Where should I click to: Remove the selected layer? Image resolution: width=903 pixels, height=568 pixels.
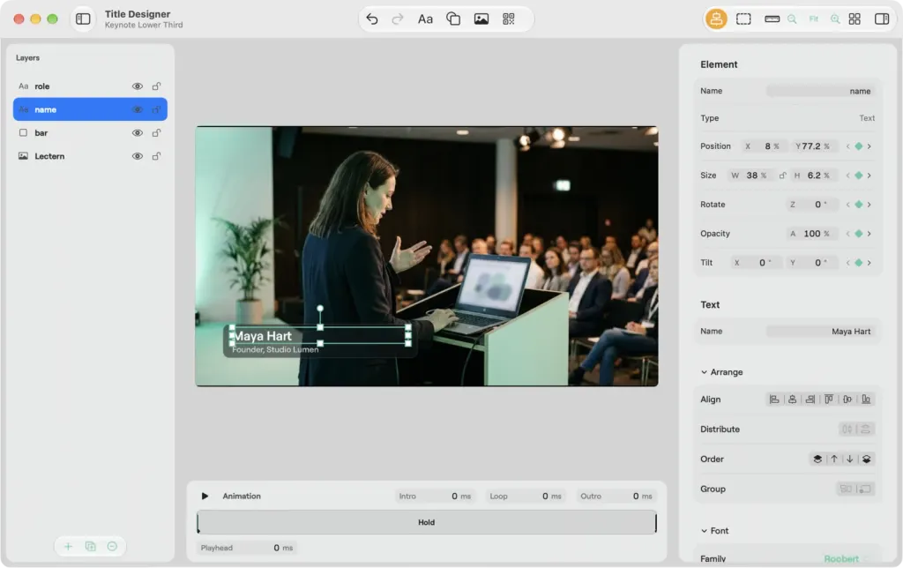point(112,546)
